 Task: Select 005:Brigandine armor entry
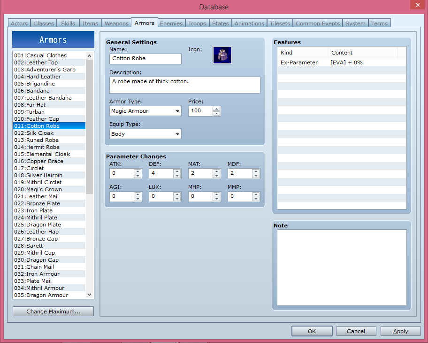point(49,84)
